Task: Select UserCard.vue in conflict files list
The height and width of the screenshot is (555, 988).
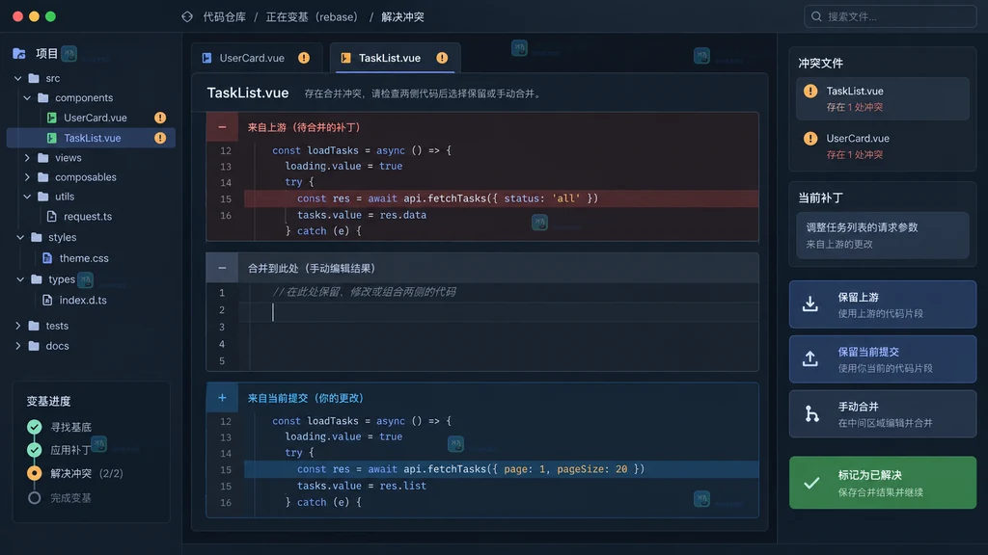Action: pos(882,146)
